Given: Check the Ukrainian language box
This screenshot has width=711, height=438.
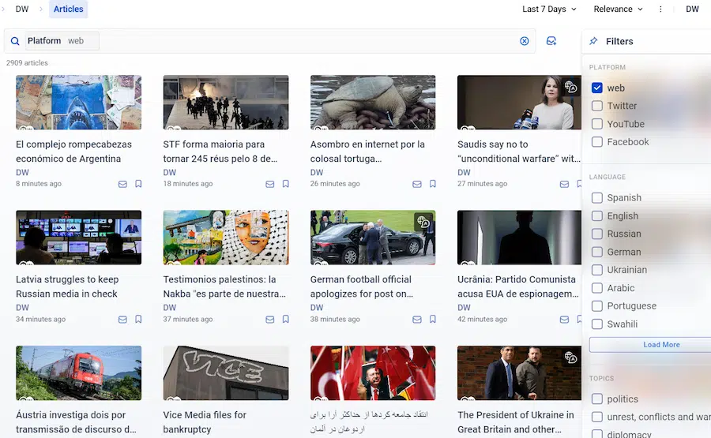Looking at the screenshot, I should [x=597, y=270].
